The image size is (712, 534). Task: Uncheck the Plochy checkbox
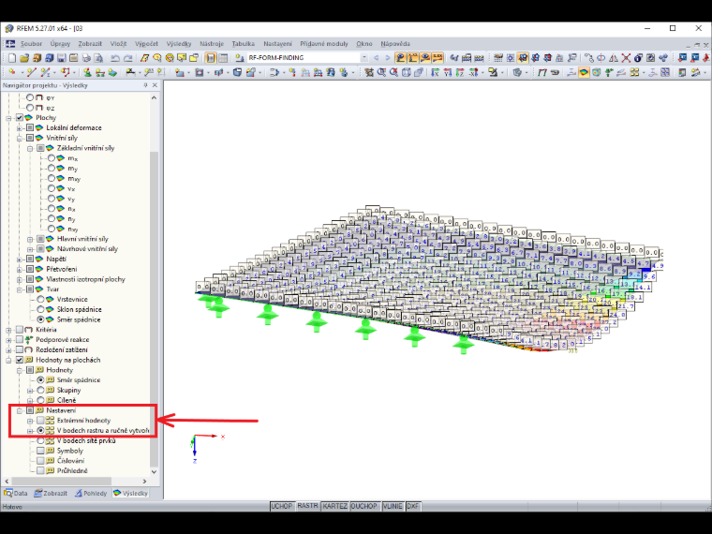20,118
